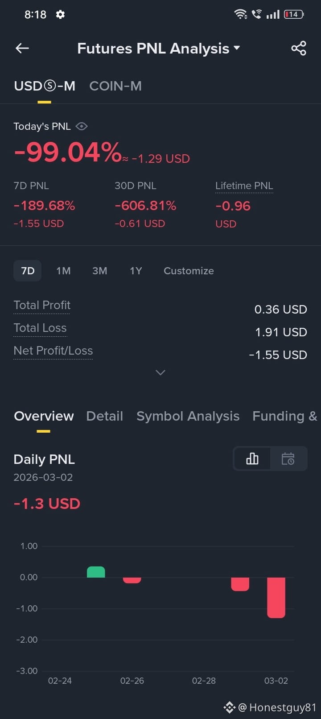Expand more profit/loss details chevron

click(160, 372)
